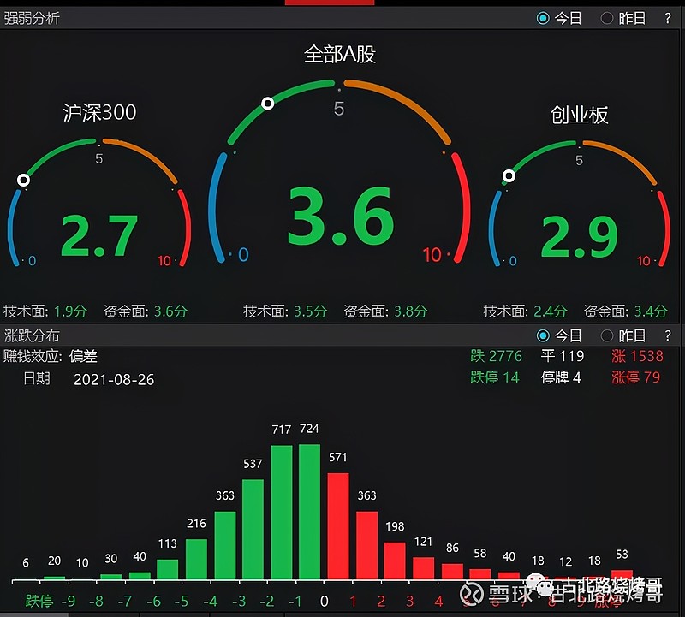The height and width of the screenshot is (617, 685).
Task: Click the 2.9 score value
Action: (580, 236)
